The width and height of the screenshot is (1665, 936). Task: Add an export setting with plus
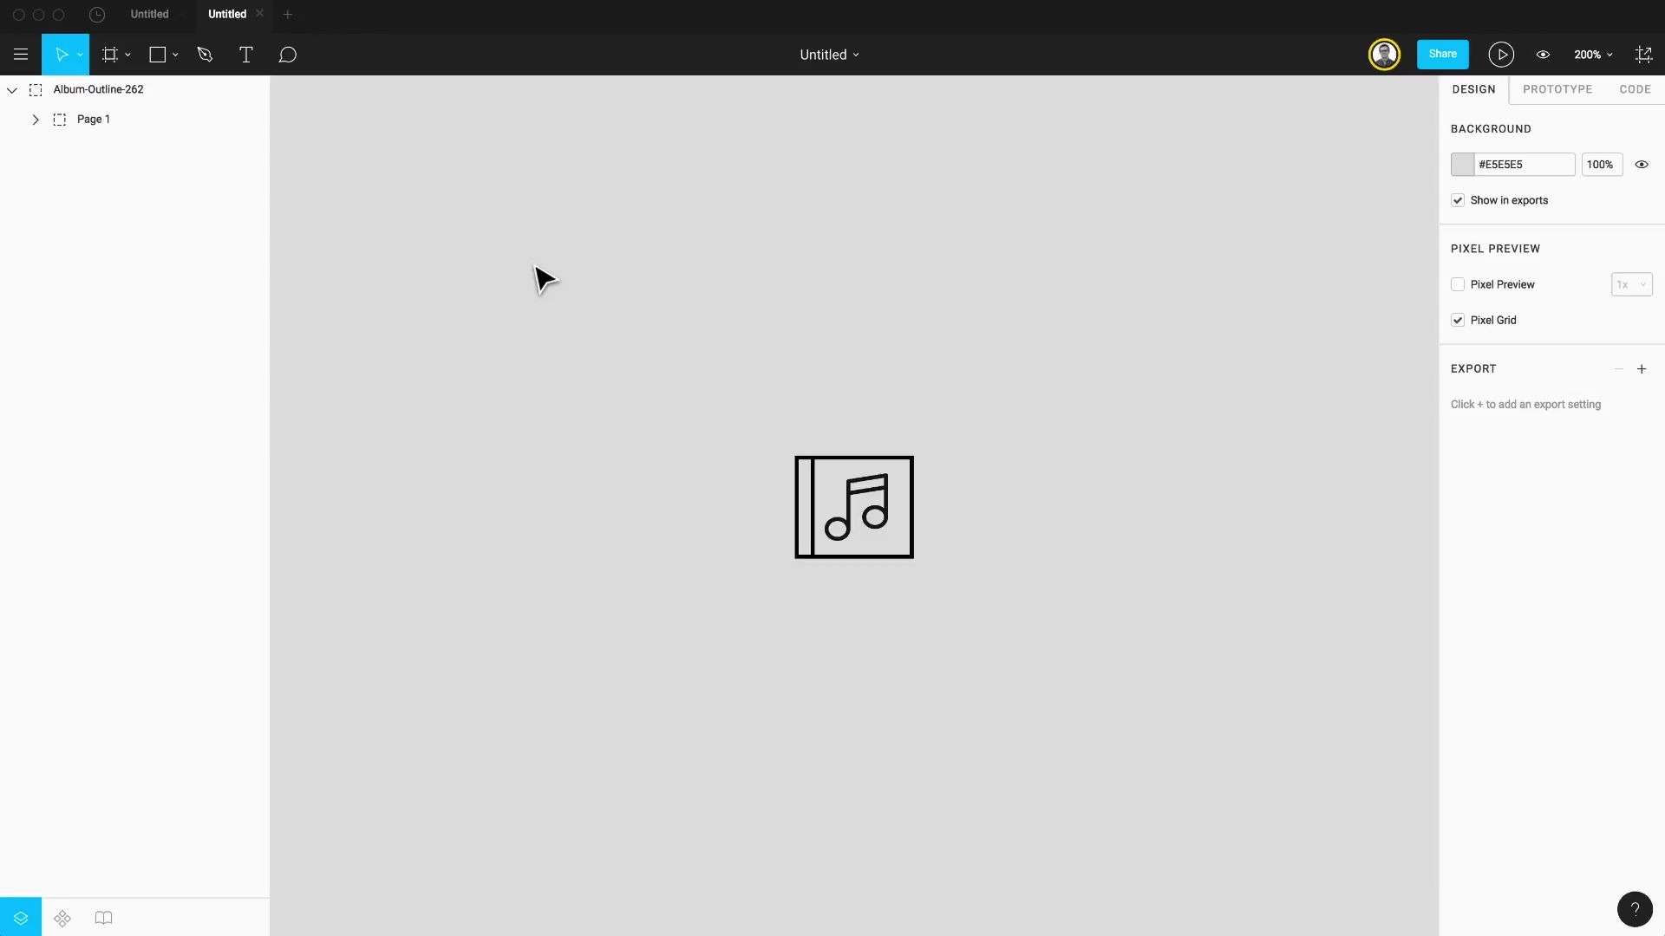coord(1642,368)
